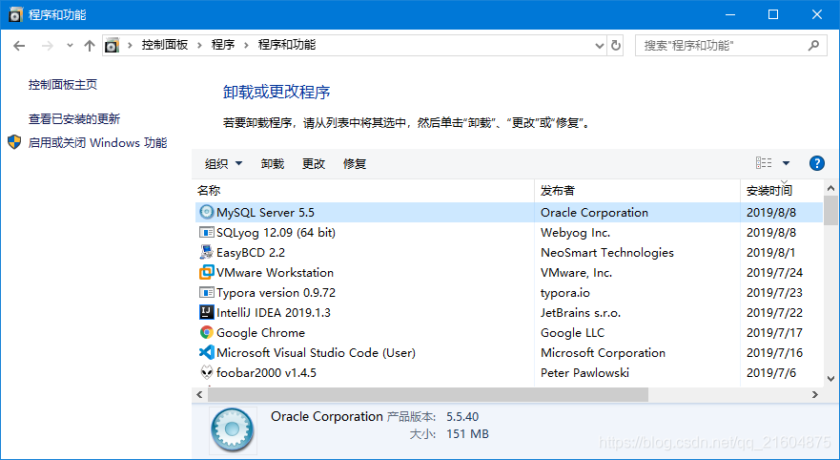Click the SQLyog 12.09 program icon

206,232
